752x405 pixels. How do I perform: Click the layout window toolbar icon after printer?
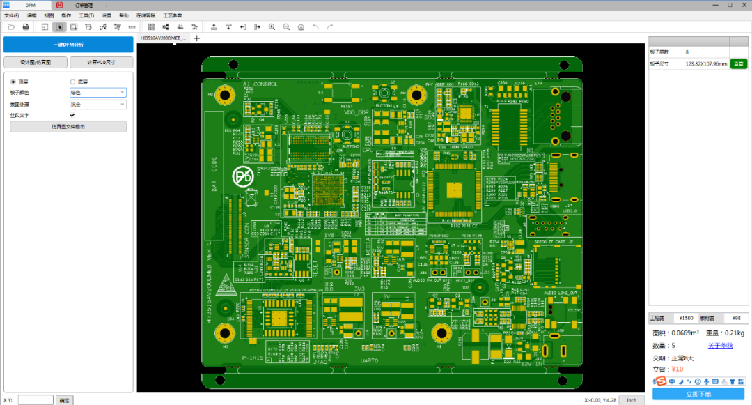pyautogui.click(x=45, y=27)
